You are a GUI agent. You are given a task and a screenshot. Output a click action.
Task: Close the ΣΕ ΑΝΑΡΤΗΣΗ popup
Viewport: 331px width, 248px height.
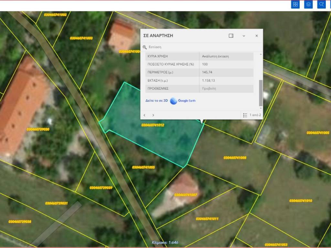click(x=257, y=36)
